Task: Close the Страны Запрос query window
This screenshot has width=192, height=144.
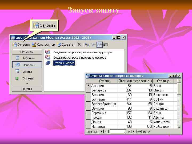Action: pos(179,76)
